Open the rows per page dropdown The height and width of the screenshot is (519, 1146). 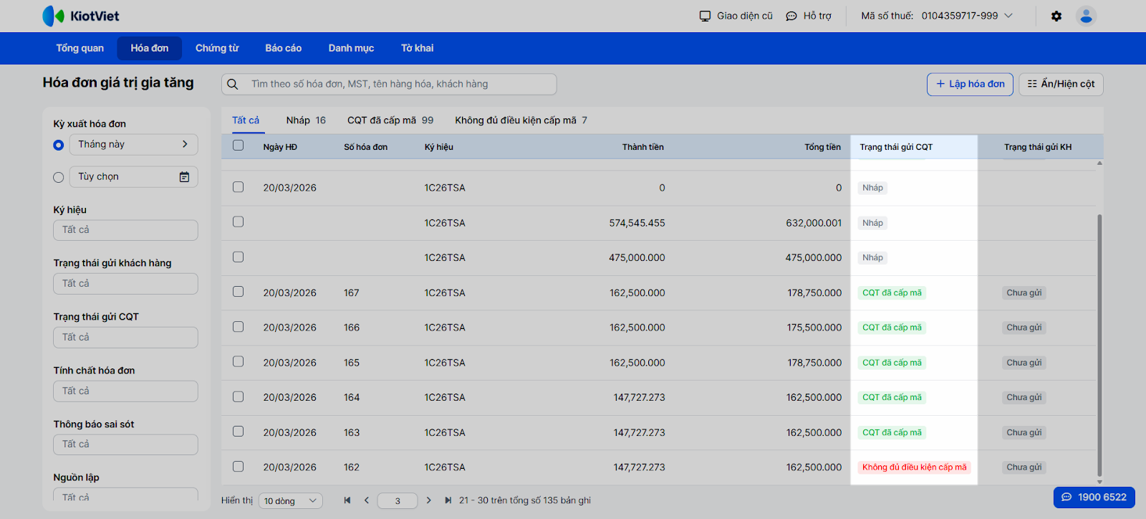click(291, 501)
